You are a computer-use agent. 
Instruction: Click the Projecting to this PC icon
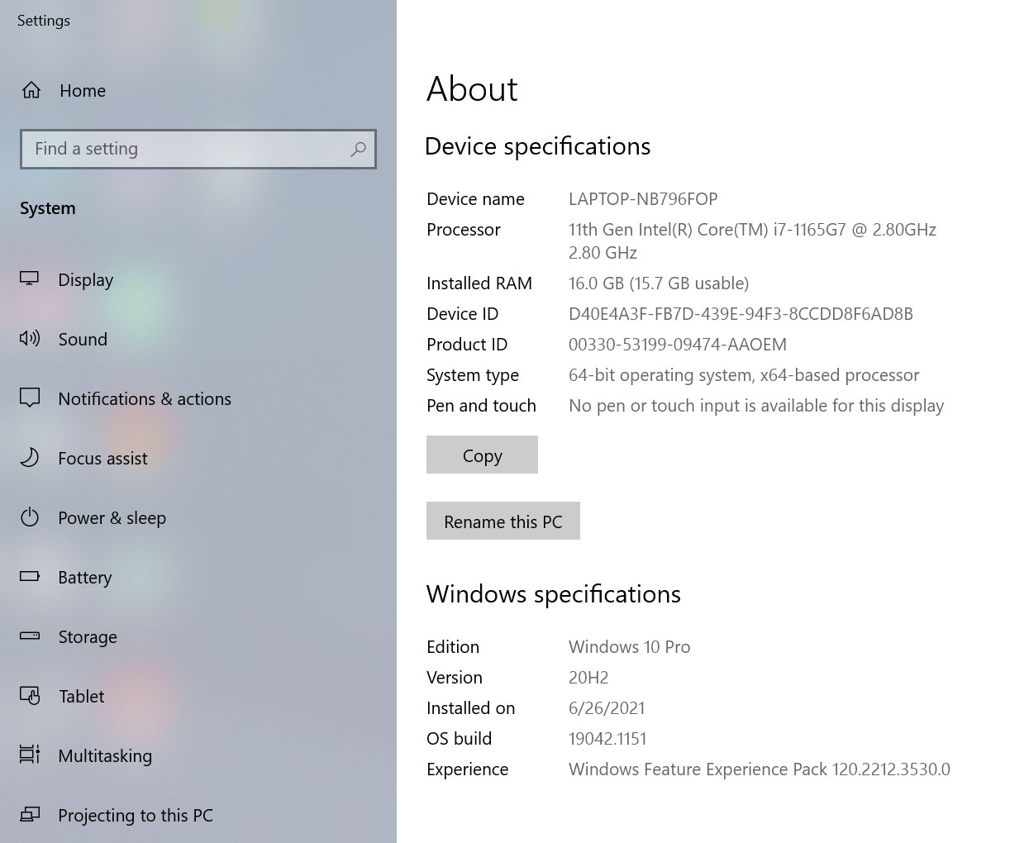(30, 815)
